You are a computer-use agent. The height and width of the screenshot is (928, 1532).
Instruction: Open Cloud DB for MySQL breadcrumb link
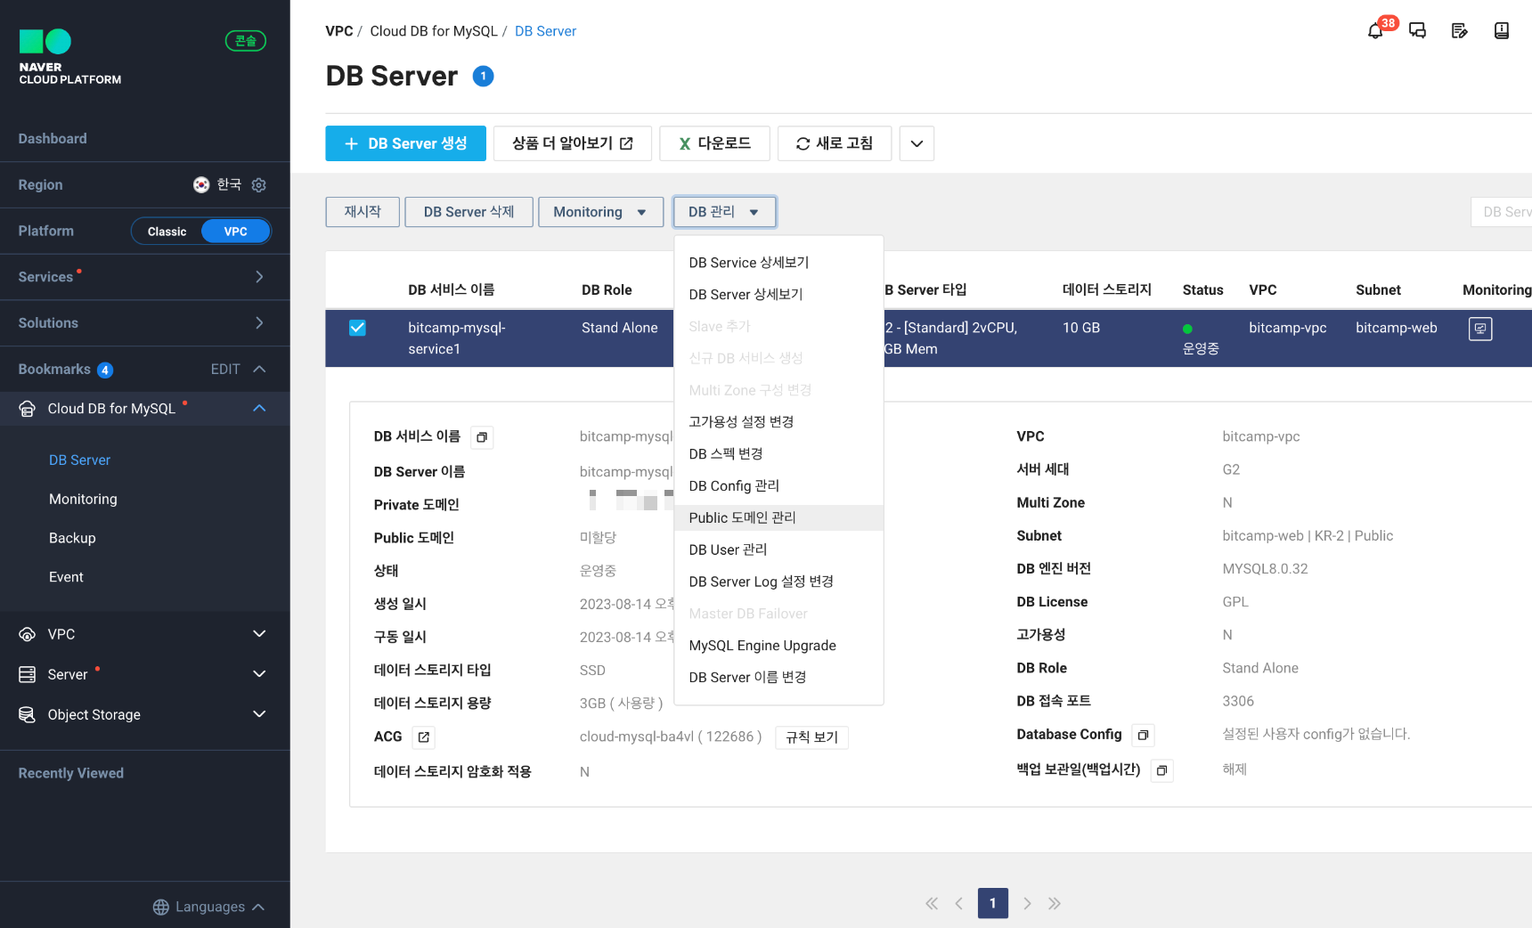click(x=434, y=31)
